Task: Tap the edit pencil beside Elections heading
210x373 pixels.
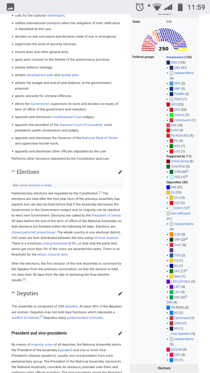Action: [120, 172]
